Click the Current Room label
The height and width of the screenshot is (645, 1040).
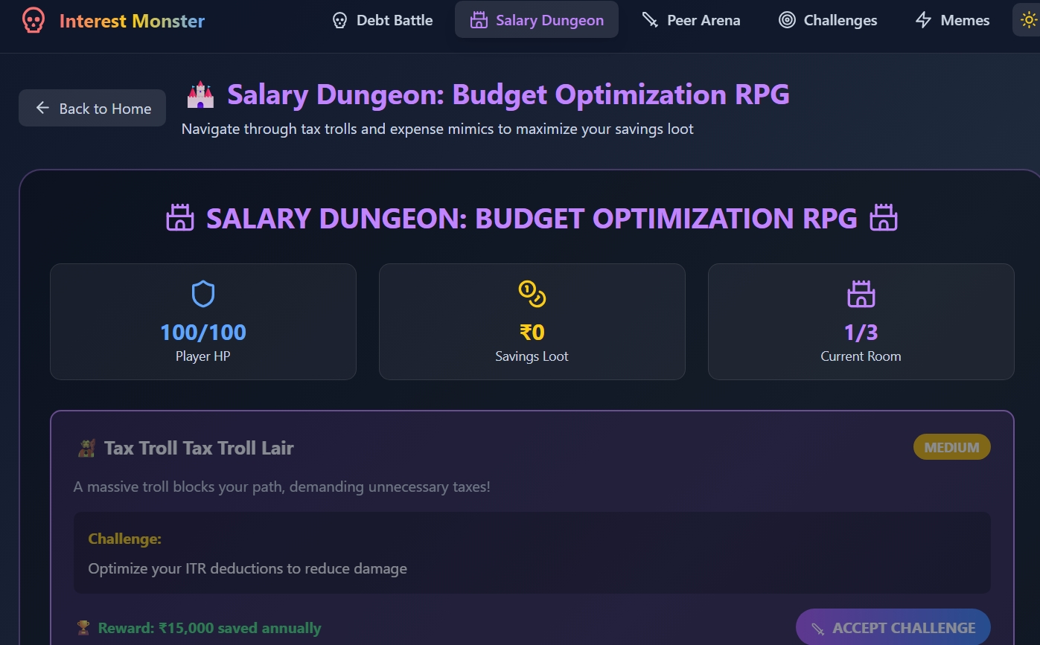point(861,356)
